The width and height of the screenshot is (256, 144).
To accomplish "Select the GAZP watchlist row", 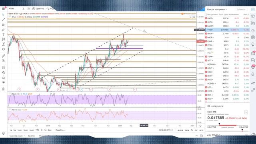I will pos(227,18).
